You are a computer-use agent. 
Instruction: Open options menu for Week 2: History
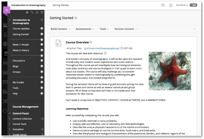pyautogui.click(x=42, y=50)
